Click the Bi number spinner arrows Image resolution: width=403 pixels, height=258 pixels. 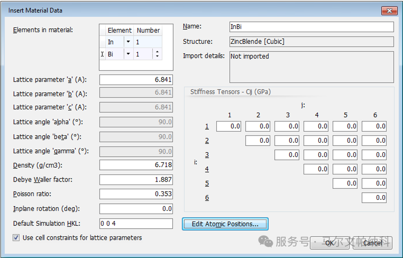point(157,54)
